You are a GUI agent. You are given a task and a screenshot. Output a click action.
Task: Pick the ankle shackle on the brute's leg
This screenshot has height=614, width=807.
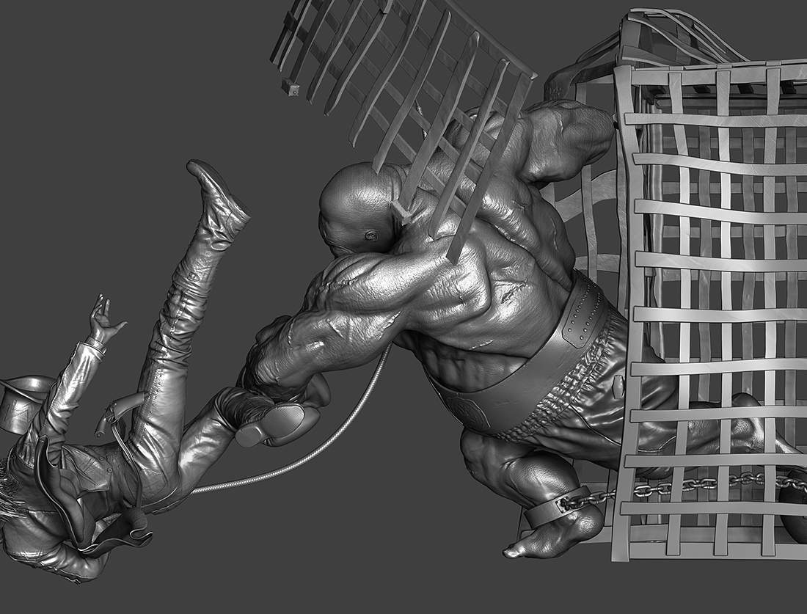[556, 507]
